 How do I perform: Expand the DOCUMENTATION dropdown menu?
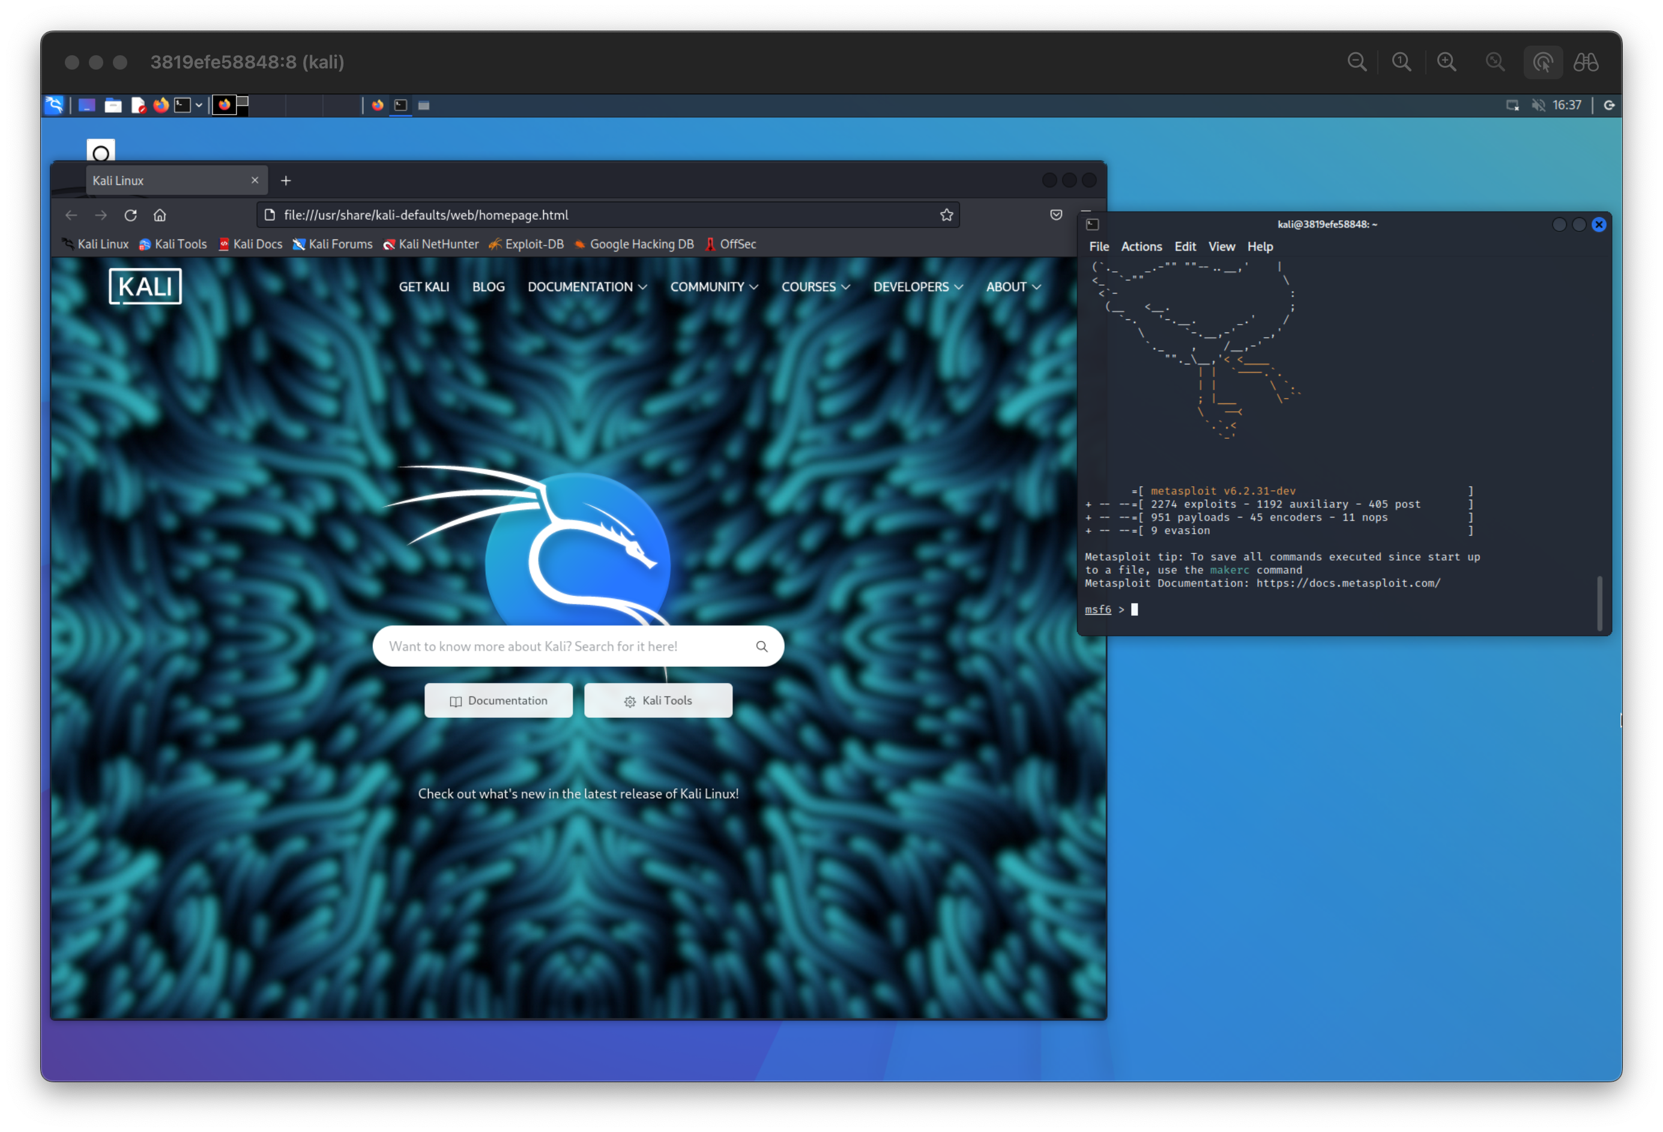pos(587,287)
